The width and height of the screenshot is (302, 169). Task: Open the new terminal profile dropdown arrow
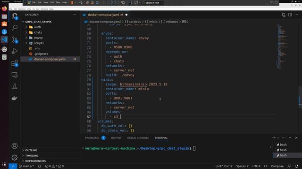point(278,138)
